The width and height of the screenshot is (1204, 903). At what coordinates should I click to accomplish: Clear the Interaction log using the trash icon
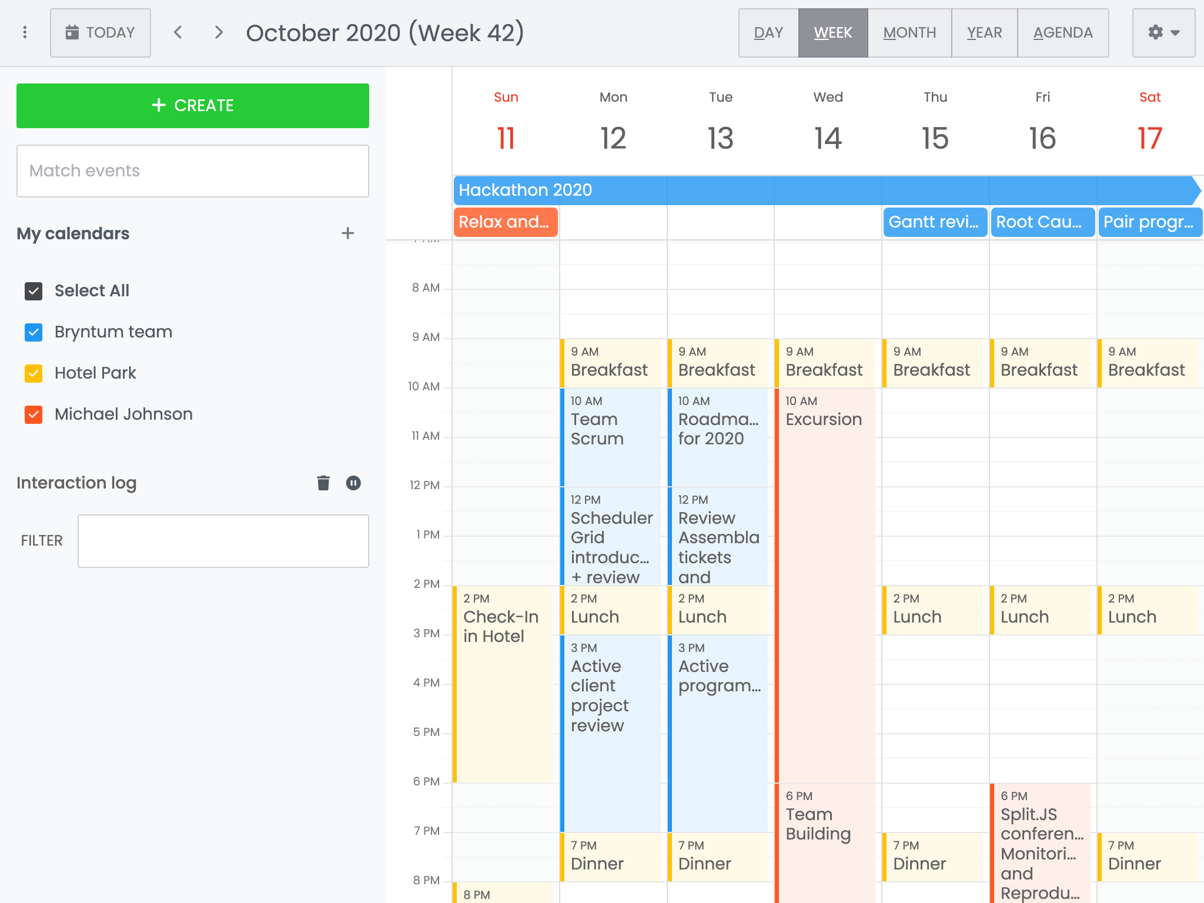pos(322,483)
